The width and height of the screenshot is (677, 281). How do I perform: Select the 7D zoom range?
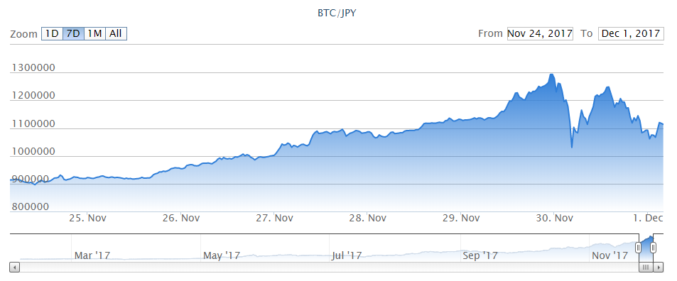click(x=73, y=33)
